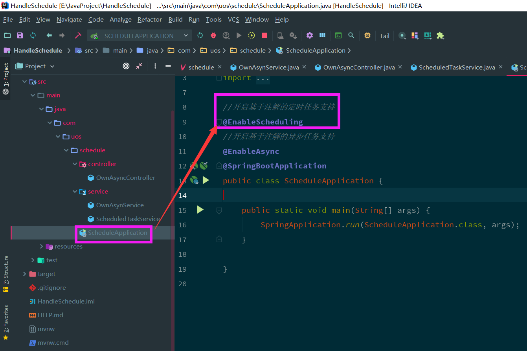Open Search Everywhere magnifier icon
The image size is (527, 351).
(x=351, y=35)
